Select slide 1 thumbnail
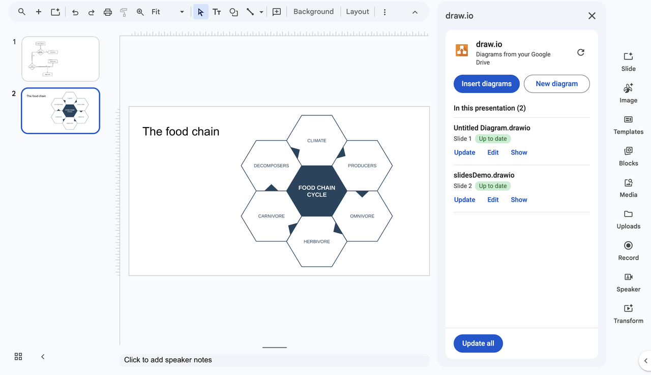The image size is (651, 375). click(x=61, y=59)
